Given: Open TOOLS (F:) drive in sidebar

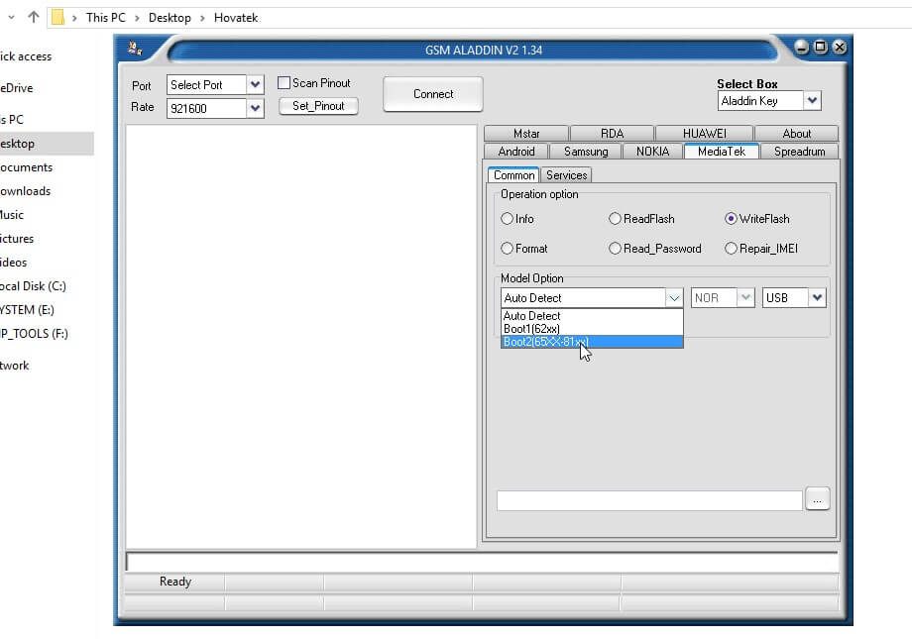Looking at the screenshot, I should pyautogui.click(x=35, y=334).
